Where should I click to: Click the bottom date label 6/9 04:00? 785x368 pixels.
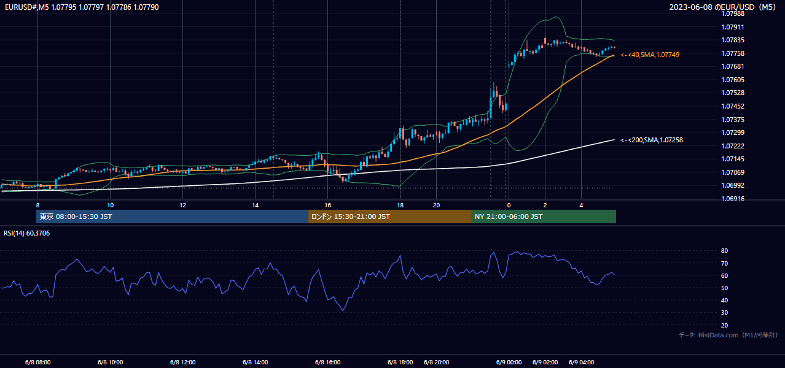click(581, 362)
